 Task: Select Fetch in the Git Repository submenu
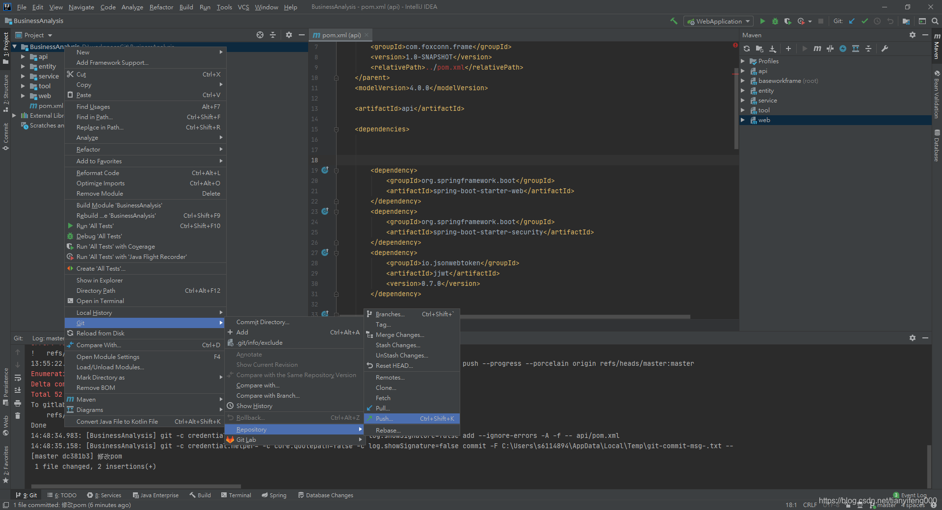tap(412, 398)
